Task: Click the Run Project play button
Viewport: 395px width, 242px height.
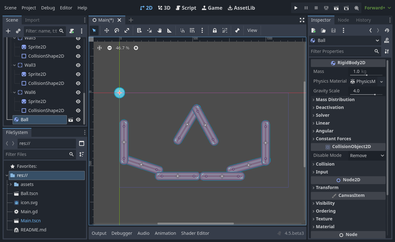Action: [296, 8]
